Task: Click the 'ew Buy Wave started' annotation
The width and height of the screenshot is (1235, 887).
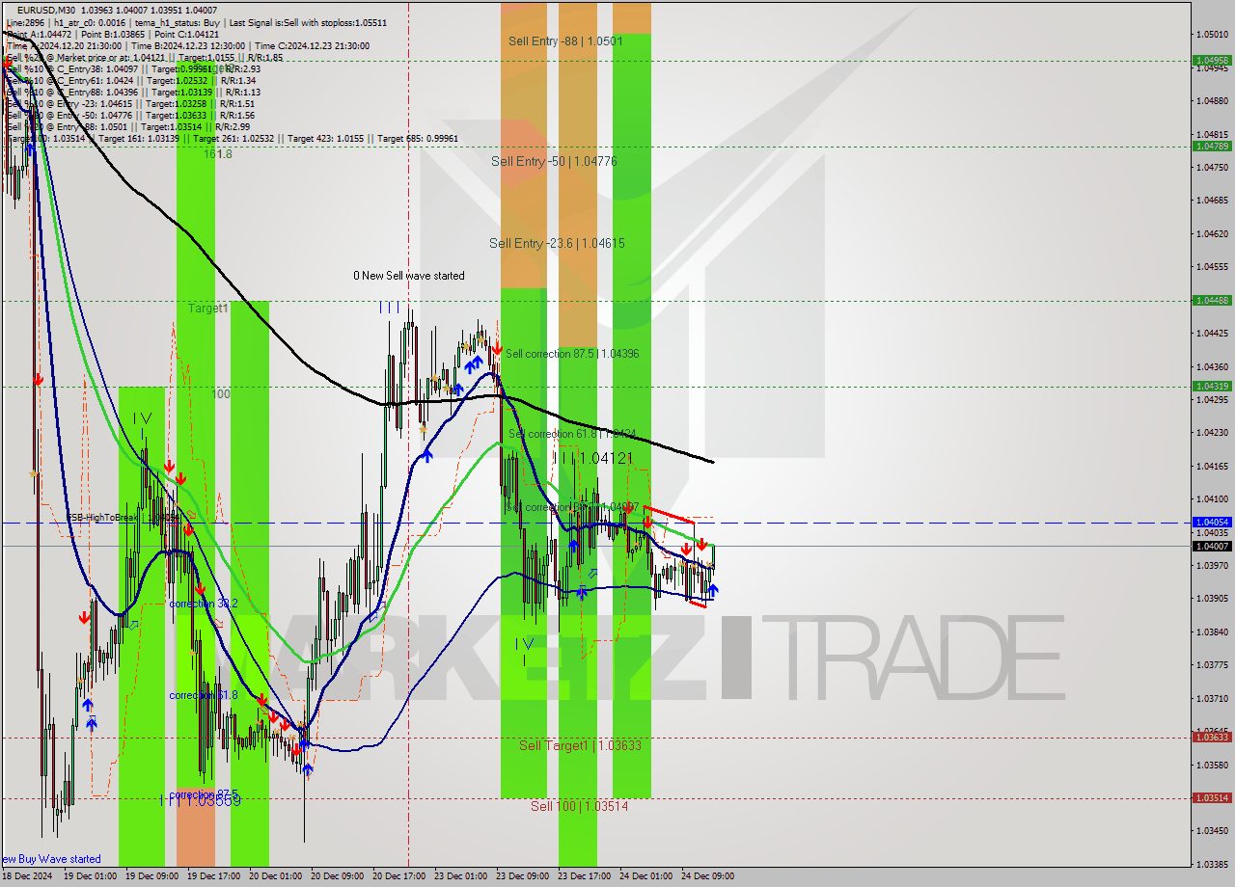Action: coord(51,859)
